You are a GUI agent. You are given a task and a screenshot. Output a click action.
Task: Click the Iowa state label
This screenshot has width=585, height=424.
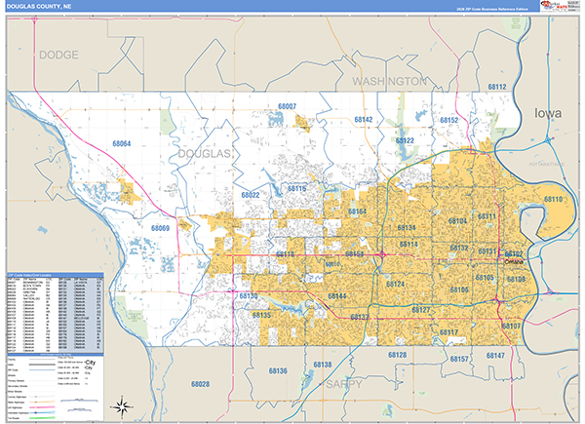[x=548, y=114]
